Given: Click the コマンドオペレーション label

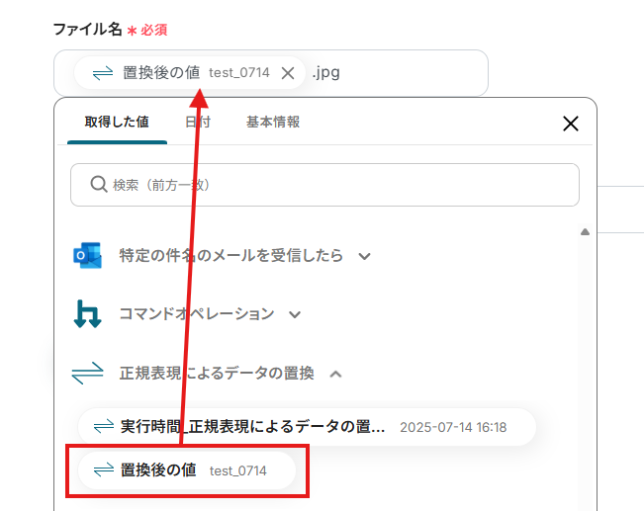Looking at the screenshot, I should click(x=197, y=314).
